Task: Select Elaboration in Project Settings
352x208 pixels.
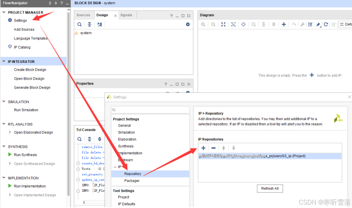Action: pos(127,139)
